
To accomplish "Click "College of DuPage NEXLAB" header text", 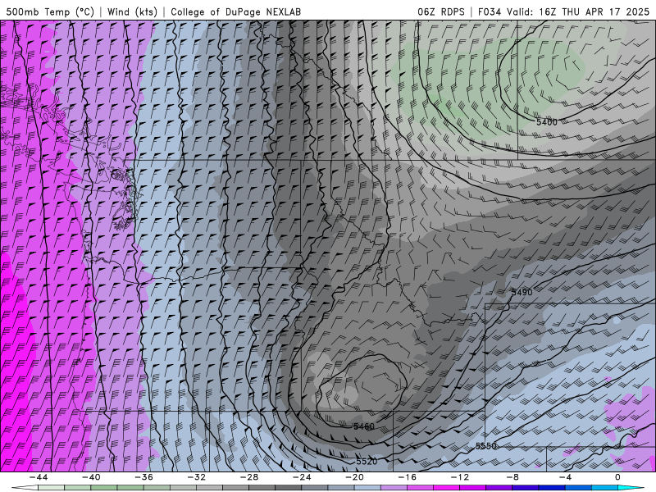I will click(235, 12).
